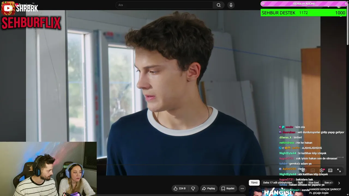The width and height of the screenshot is (349, 196).
Task: Focus the 'Ara' search input field
Action: click(164, 5)
